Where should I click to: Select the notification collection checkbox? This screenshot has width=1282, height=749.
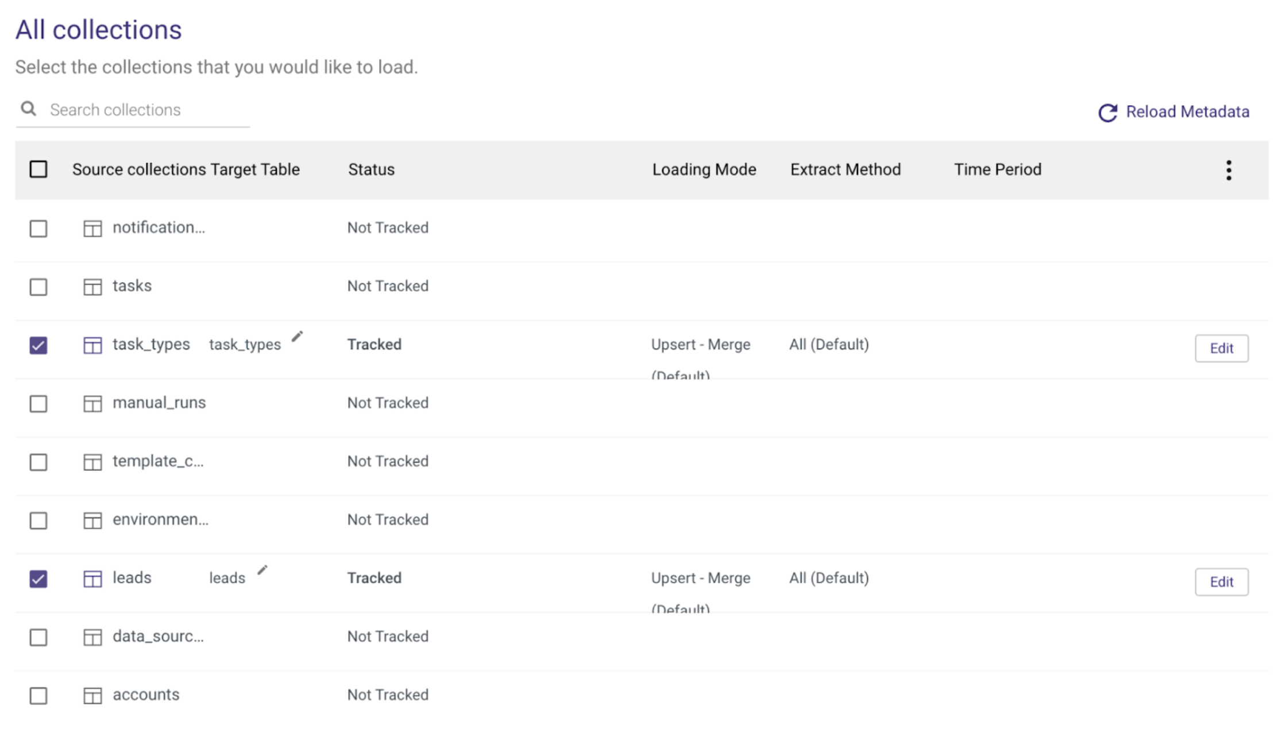[38, 229]
